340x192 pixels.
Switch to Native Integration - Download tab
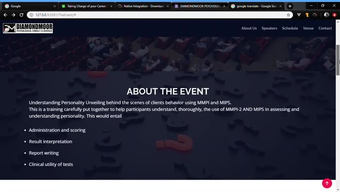point(143,6)
